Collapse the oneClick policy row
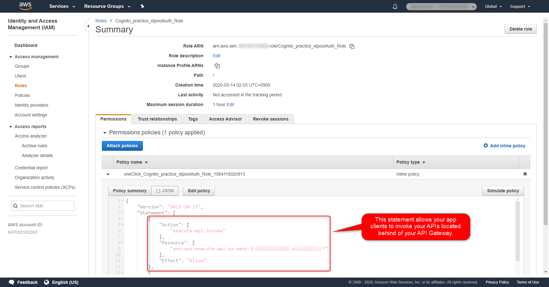The height and width of the screenshot is (287, 549). 108,174
